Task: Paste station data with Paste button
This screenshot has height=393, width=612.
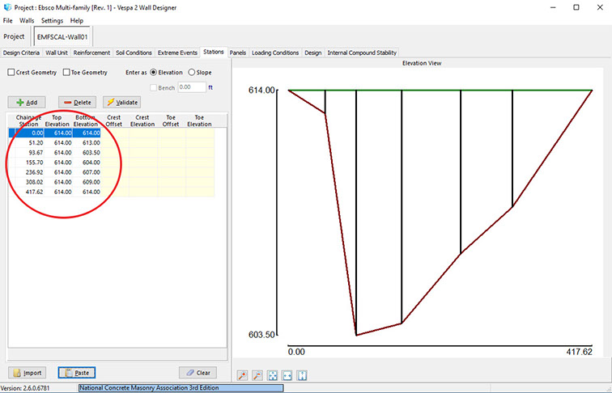Action: point(77,373)
